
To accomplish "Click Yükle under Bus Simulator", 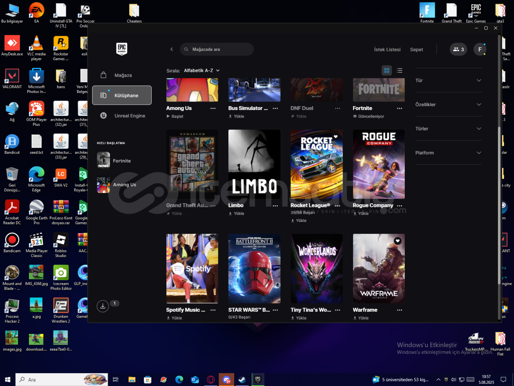I will (x=236, y=116).
